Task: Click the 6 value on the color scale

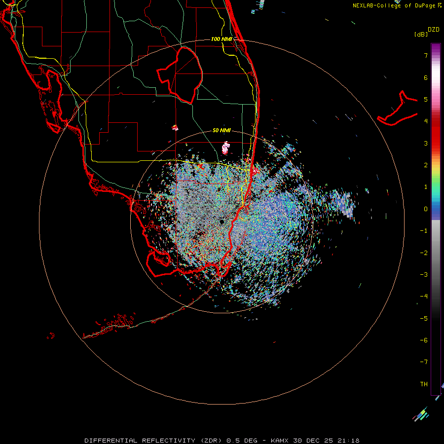Action: point(426,77)
